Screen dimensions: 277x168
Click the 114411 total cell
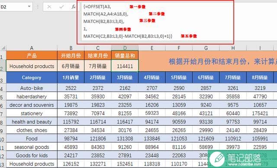coord(125,66)
